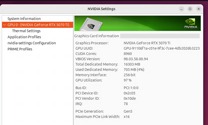Click the Maximum PCIe Link Width value x16
This screenshot has width=208, height=125.
click(x=126, y=117)
